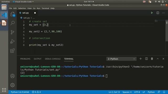
Task: Click the screen recording indicator in top bar
Action: (144, 2)
